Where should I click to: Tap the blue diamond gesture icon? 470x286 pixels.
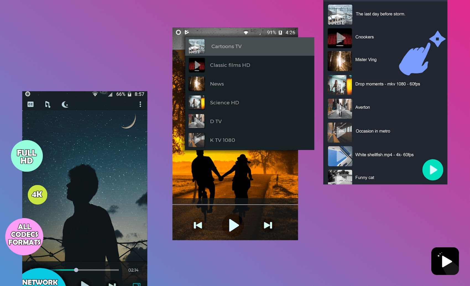tap(437, 39)
